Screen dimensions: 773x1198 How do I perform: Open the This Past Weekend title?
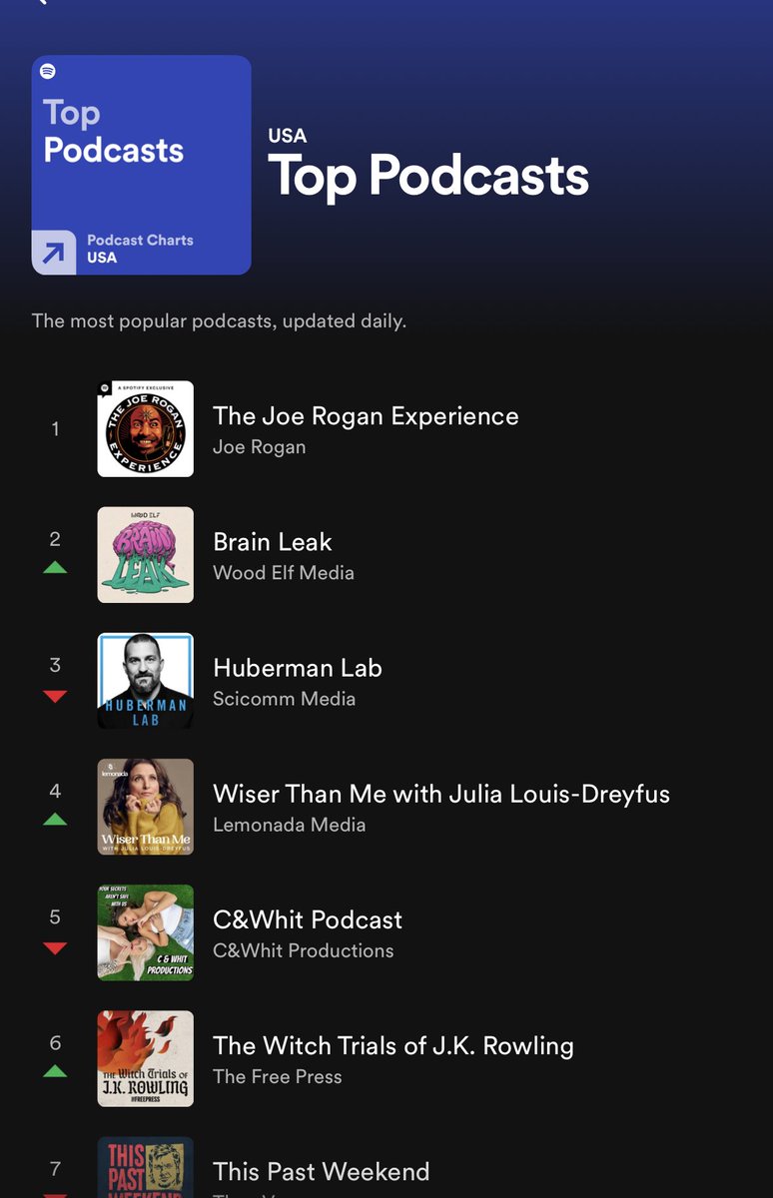(x=322, y=1171)
